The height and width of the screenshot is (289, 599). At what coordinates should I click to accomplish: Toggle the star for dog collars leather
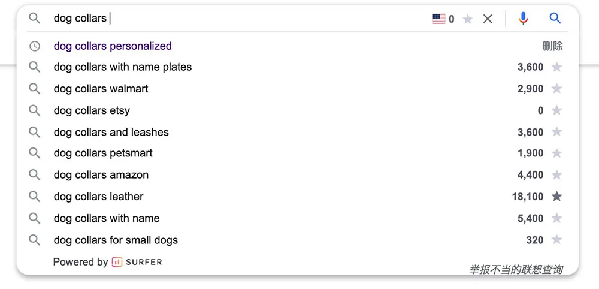coord(557,197)
